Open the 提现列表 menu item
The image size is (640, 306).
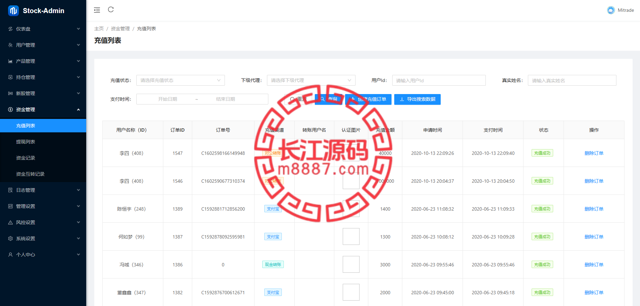(43, 142)
